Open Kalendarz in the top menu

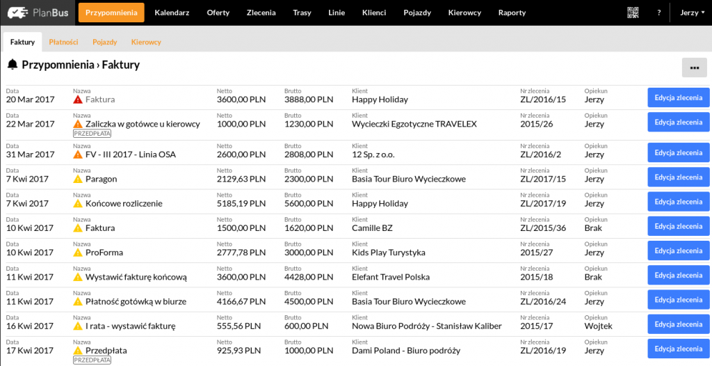[x=172, y=13]
